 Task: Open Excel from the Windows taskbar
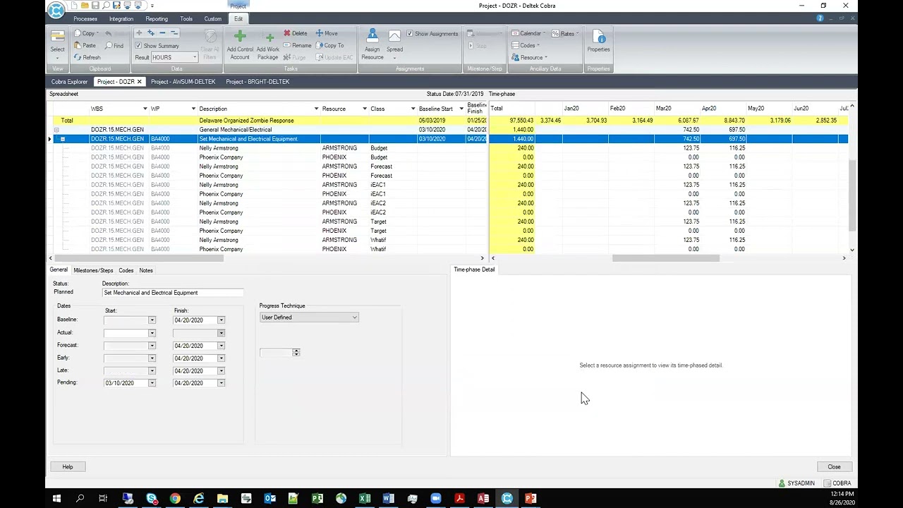tap(365, 499)
